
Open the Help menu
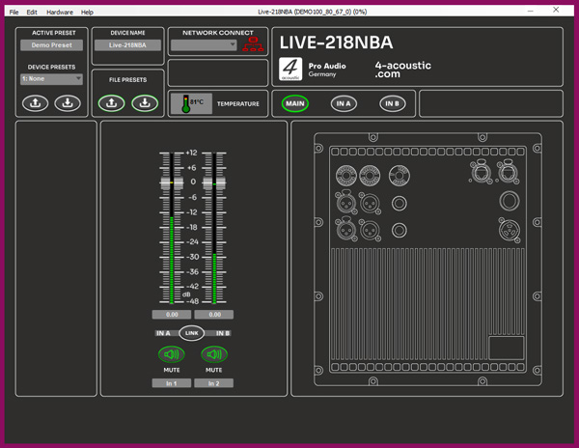click(88, 13)
